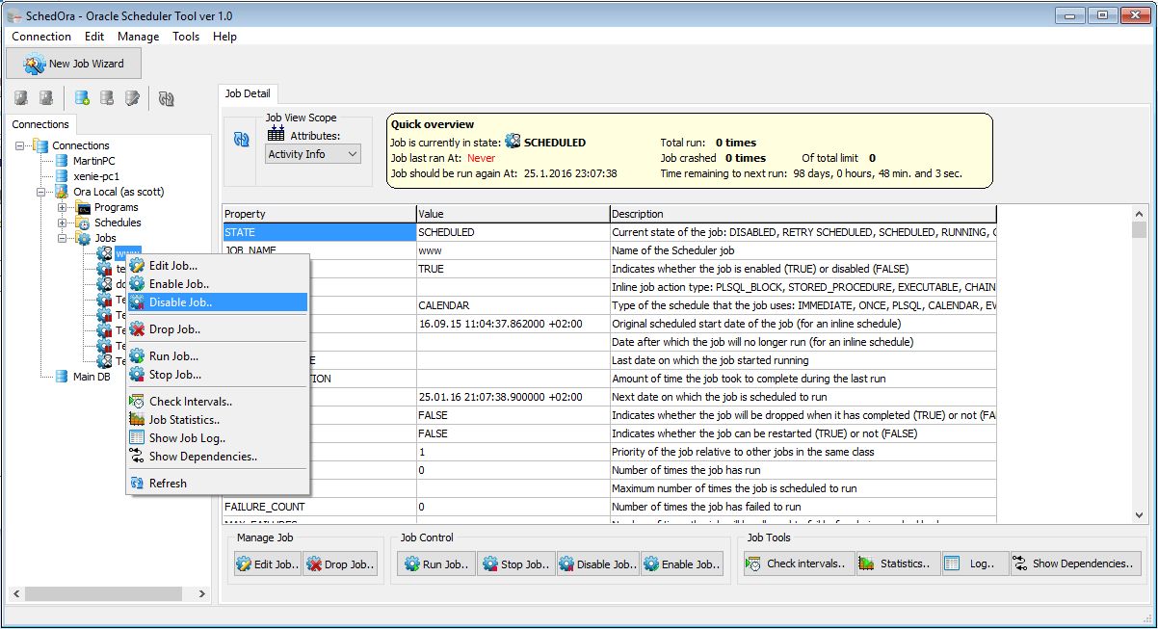Choose Enable Job.. from the context menu
Screen dimensions: 1158x629
(x=217, y=284)
